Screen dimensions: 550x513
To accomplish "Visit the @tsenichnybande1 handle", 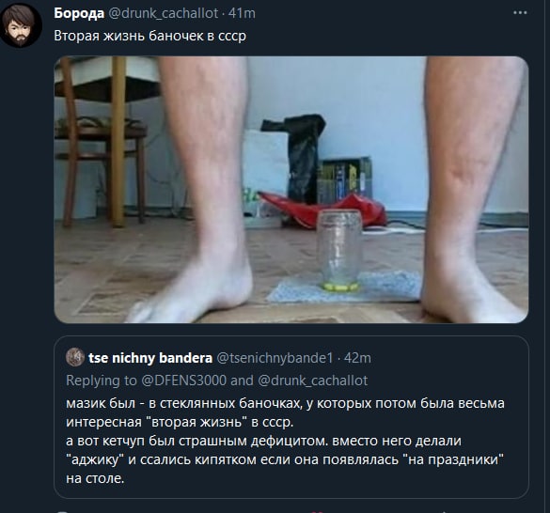I will tap(275, 358).
